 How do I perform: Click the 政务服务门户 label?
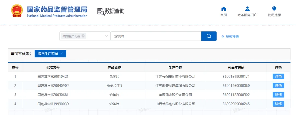coord(247,15)
